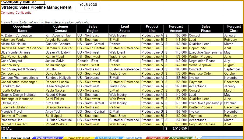
Task: Click the YOUR LOGO HERE placeholder
Action: pos(88,6)
